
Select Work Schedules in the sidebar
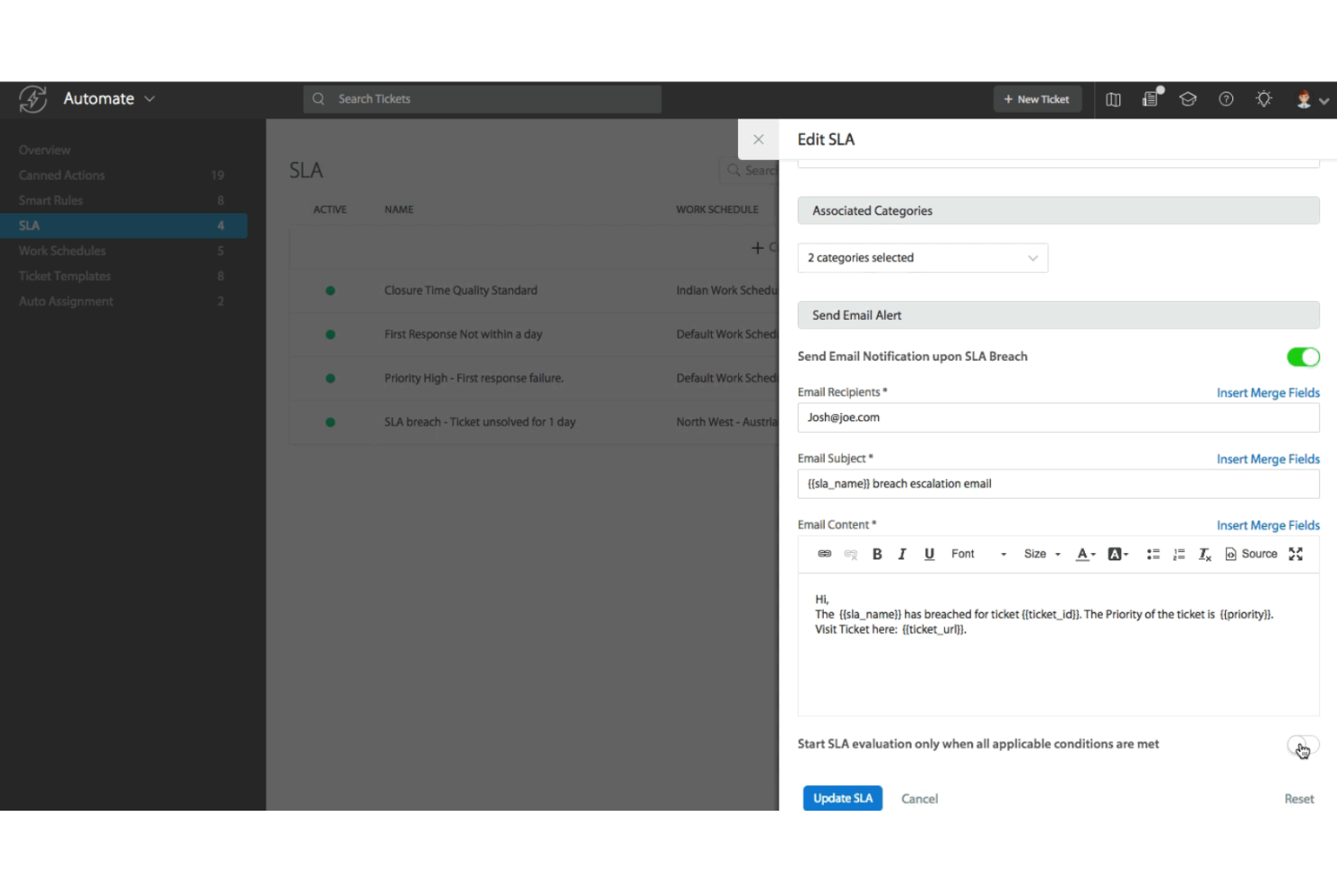[62, 250]
